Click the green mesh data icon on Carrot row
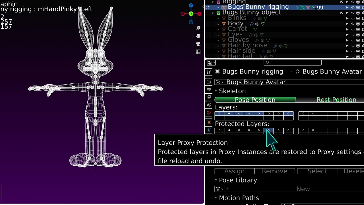 pyautogui.click(x=255, y=29)
